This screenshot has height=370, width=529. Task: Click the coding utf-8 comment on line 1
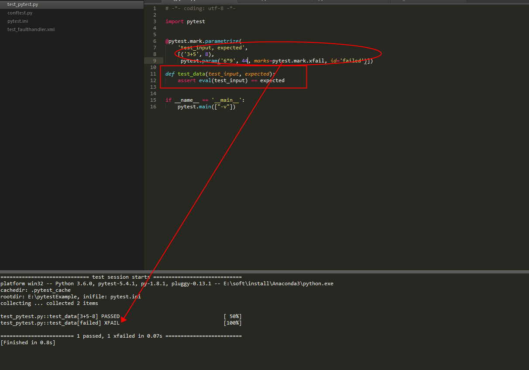coord(200,8)
